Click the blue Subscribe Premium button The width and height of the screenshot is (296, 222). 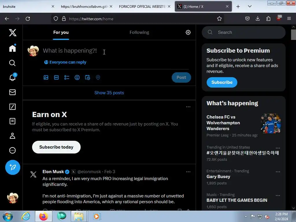[222, 82]
